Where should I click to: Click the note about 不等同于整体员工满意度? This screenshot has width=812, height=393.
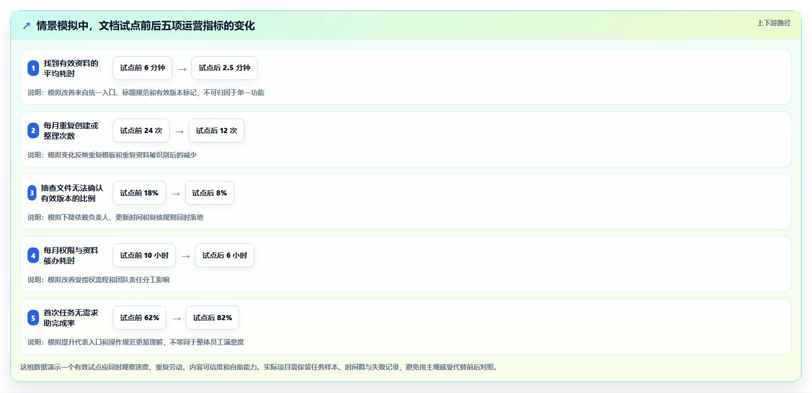[136, 342]
